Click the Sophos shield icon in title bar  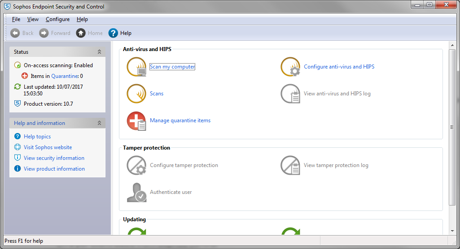(7, 6)
